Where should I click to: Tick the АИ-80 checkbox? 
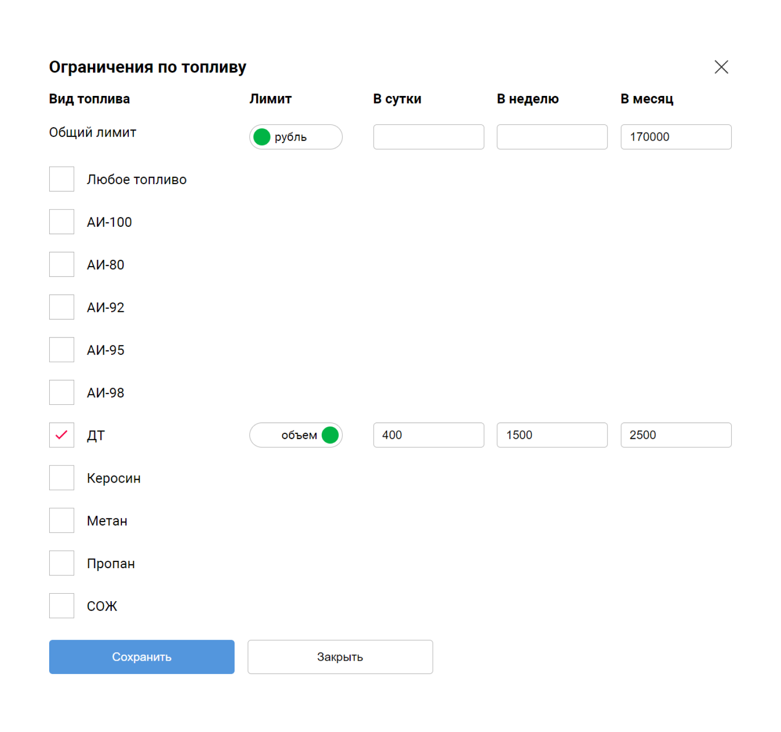[x=61, y=265]
